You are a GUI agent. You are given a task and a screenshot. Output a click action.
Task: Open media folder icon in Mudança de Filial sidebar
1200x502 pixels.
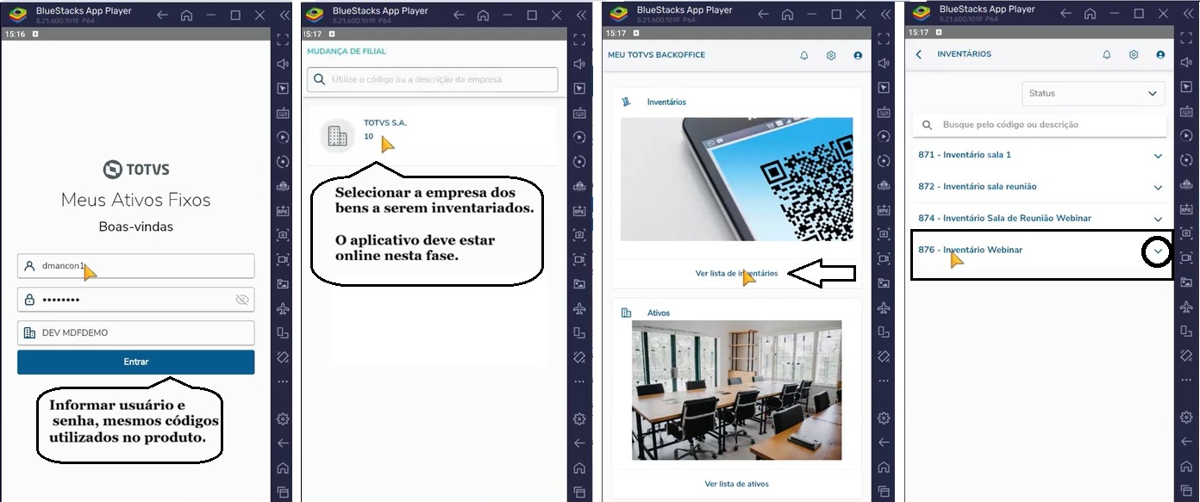(579, 283)
